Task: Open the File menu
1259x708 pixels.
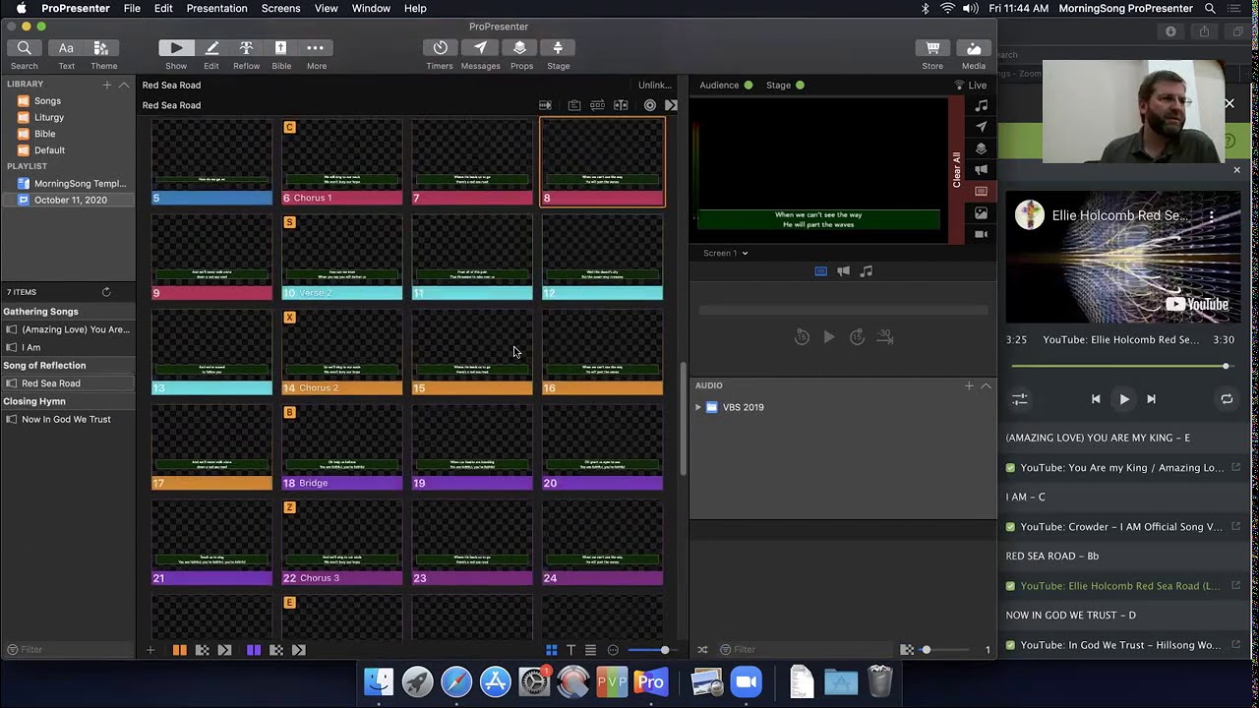Action: [132, 8]
